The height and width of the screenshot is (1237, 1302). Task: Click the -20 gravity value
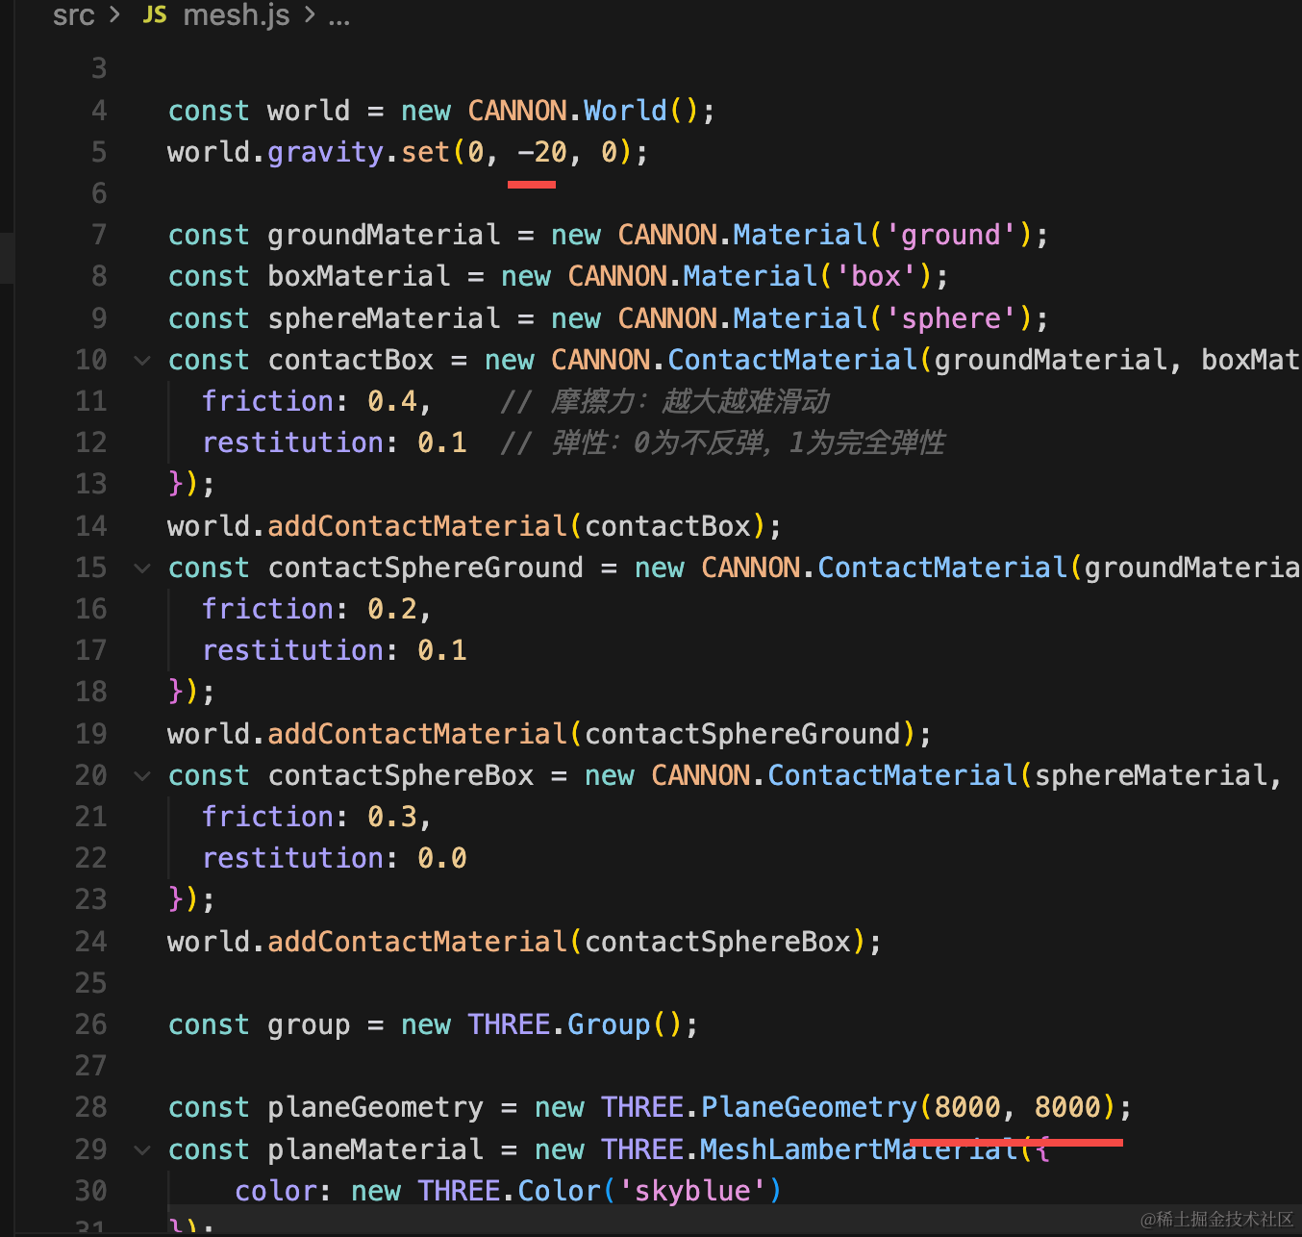coord(542,152)
